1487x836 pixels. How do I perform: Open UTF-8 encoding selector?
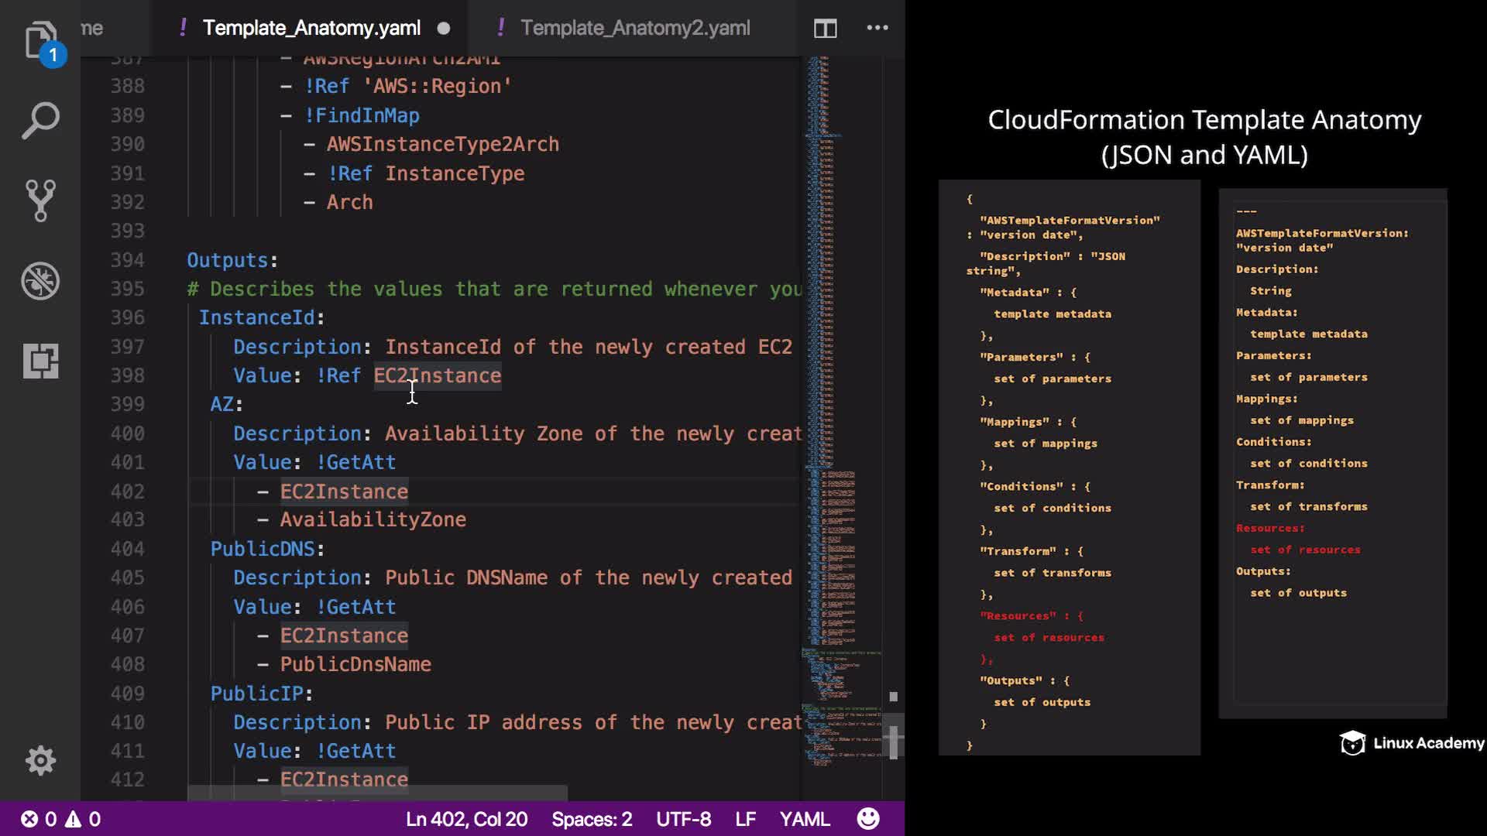[683, 819]
